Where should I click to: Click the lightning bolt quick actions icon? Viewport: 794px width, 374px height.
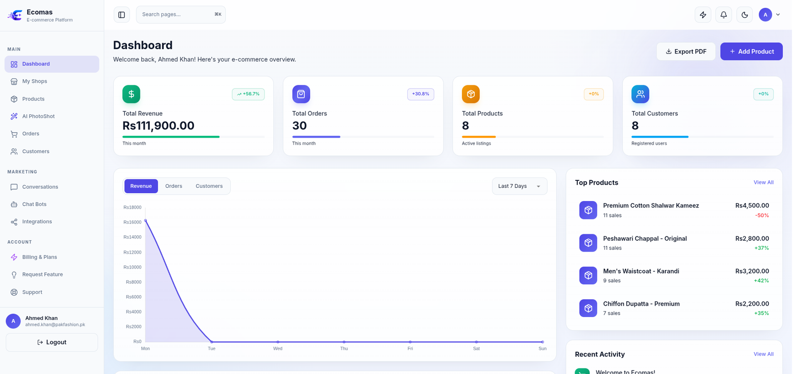703,15
